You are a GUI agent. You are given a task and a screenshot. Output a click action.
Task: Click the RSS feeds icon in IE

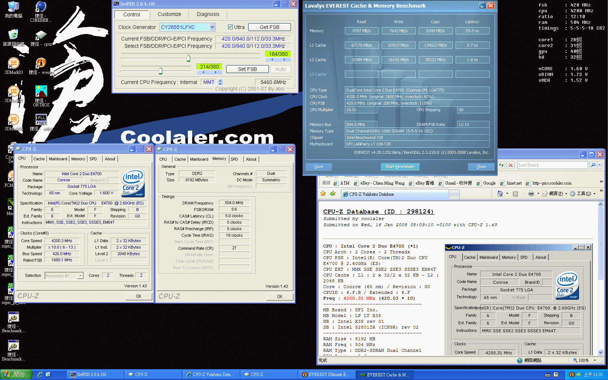pos(515,194)
